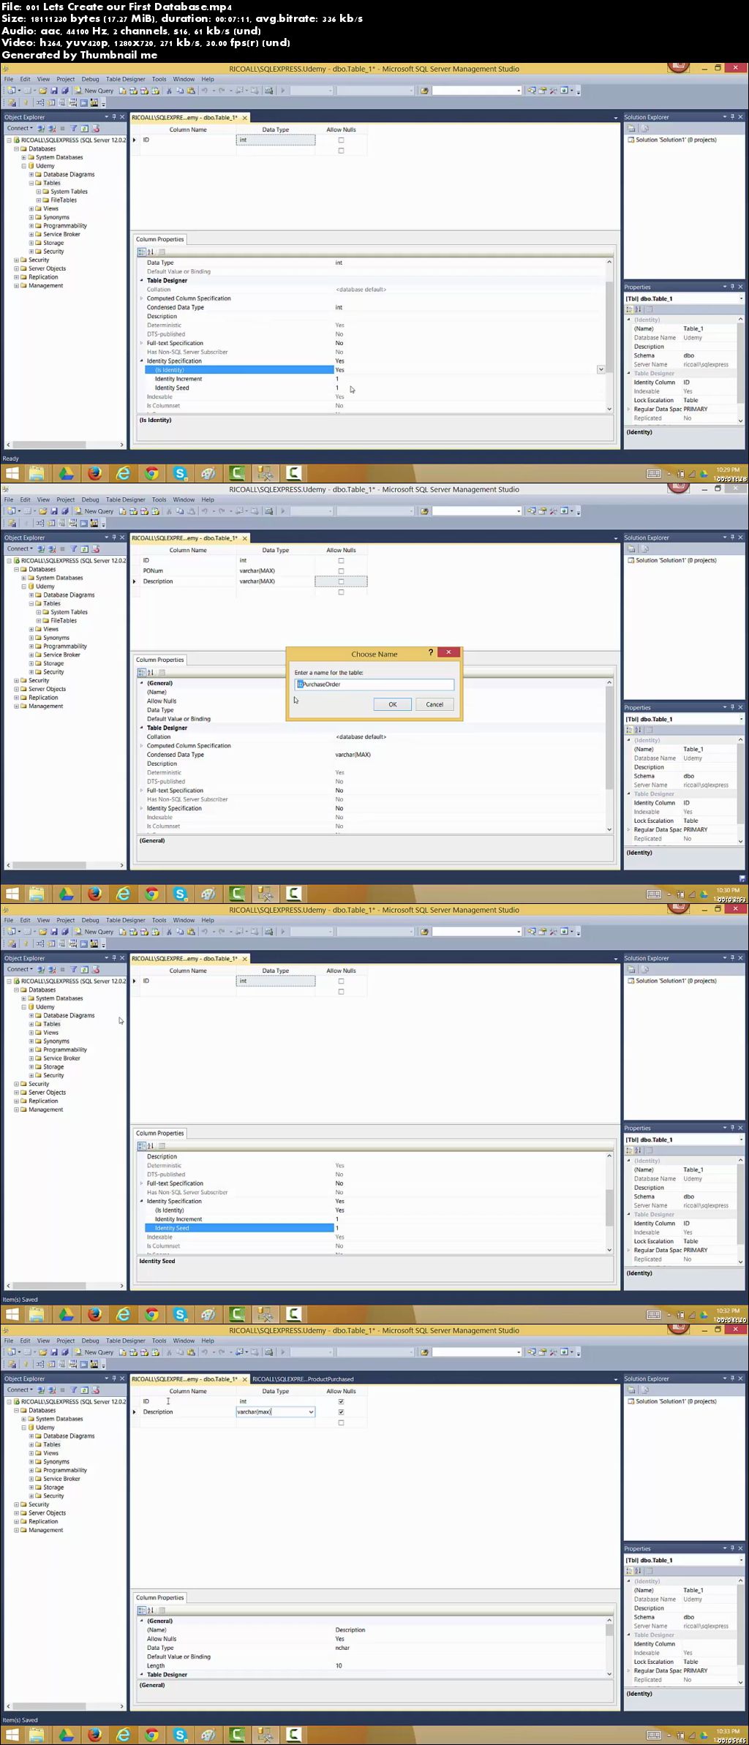
Task: Open Google Chrome in top frame taskbar
Action: 151,473
